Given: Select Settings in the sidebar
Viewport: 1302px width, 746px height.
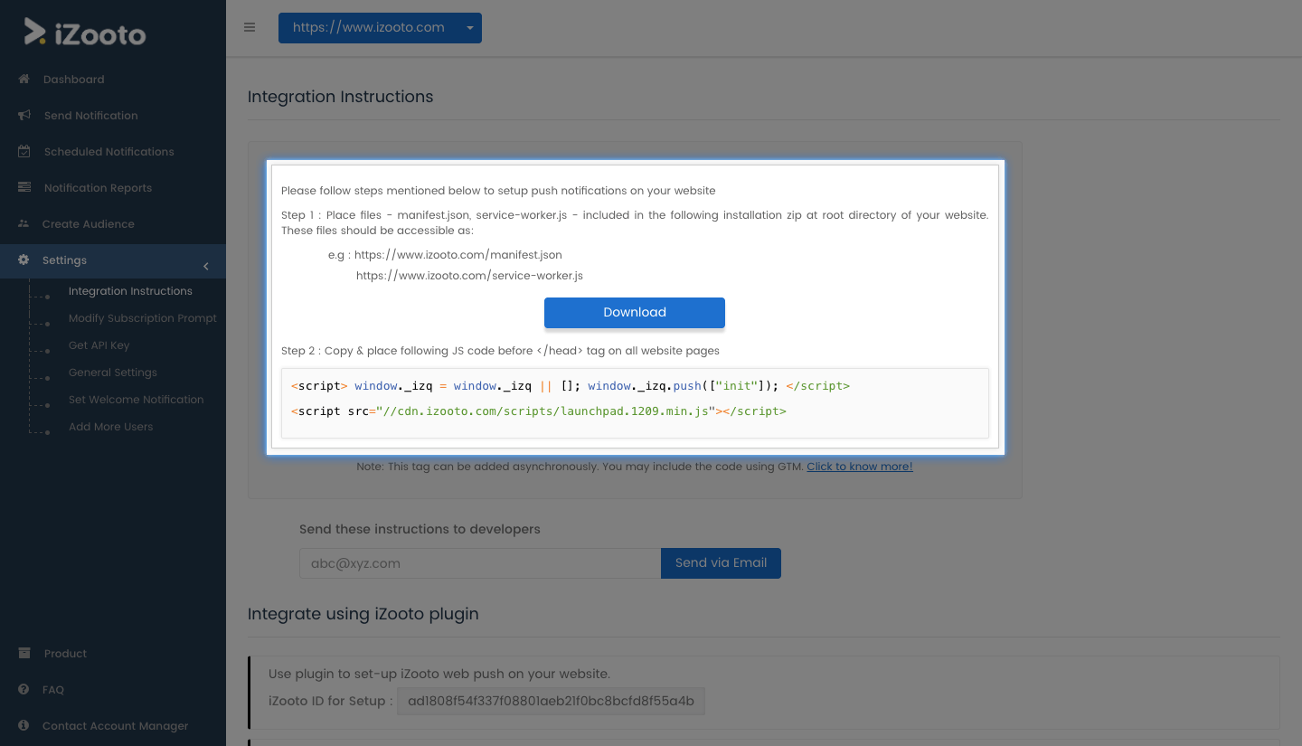Looking at the screenshot, I should [113, 260].
